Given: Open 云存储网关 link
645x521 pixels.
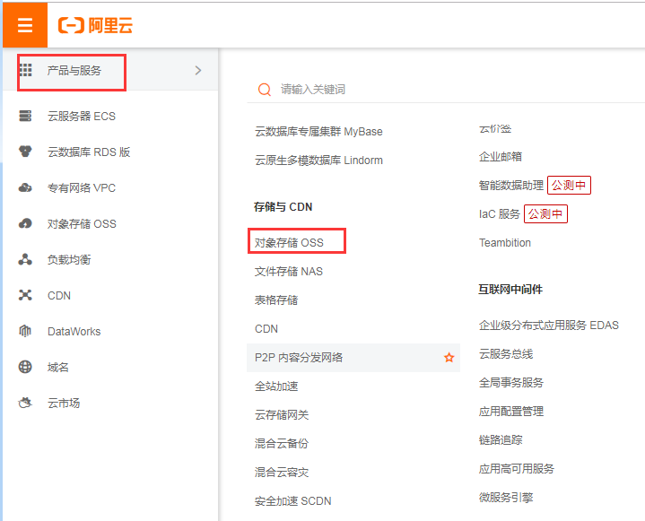Looking at the screenshot, I should tap(282, 415).
